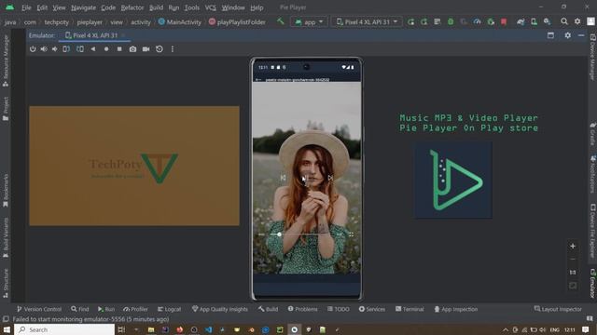Click Pie Player logo thumbnail
Screen dimensions: 597x335
pyautogui.click(x=453, y=180)
